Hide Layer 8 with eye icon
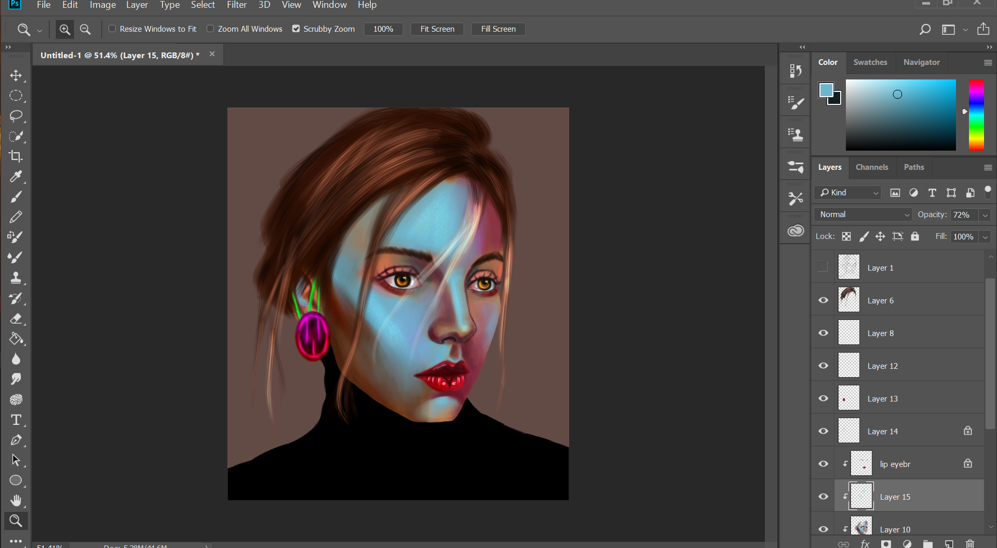This screenshot has width=997, height=548. tap(823, 333)
